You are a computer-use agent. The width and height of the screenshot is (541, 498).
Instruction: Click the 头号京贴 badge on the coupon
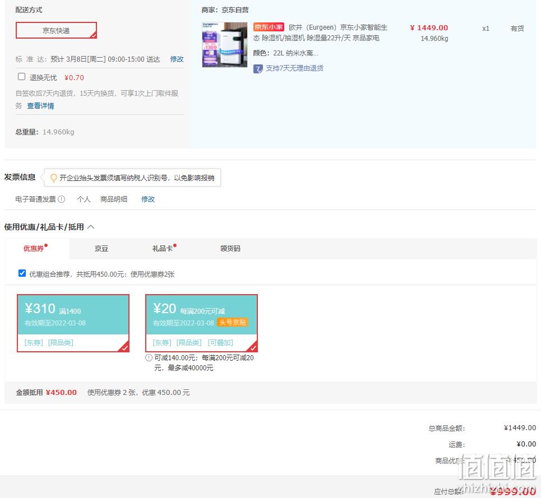click(233, 323)
